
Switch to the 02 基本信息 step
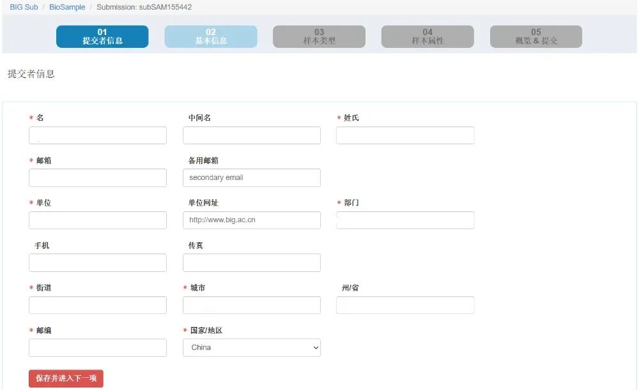point(210,36)
